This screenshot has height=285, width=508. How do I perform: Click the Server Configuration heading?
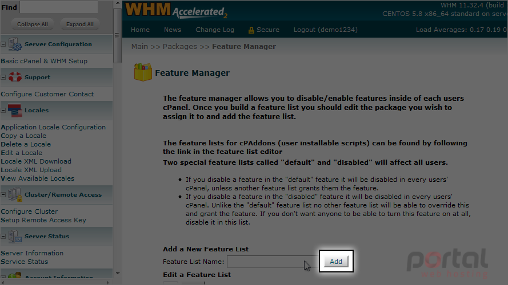(x=58, y=44)
